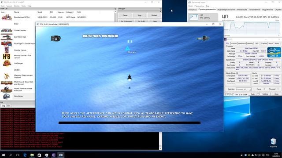Switch to the Log tab
This screenshot has width=282, height=158.
coord(3,106)
